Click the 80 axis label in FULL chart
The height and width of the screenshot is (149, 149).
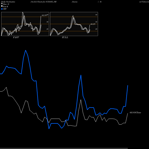(x=96, y=15)
